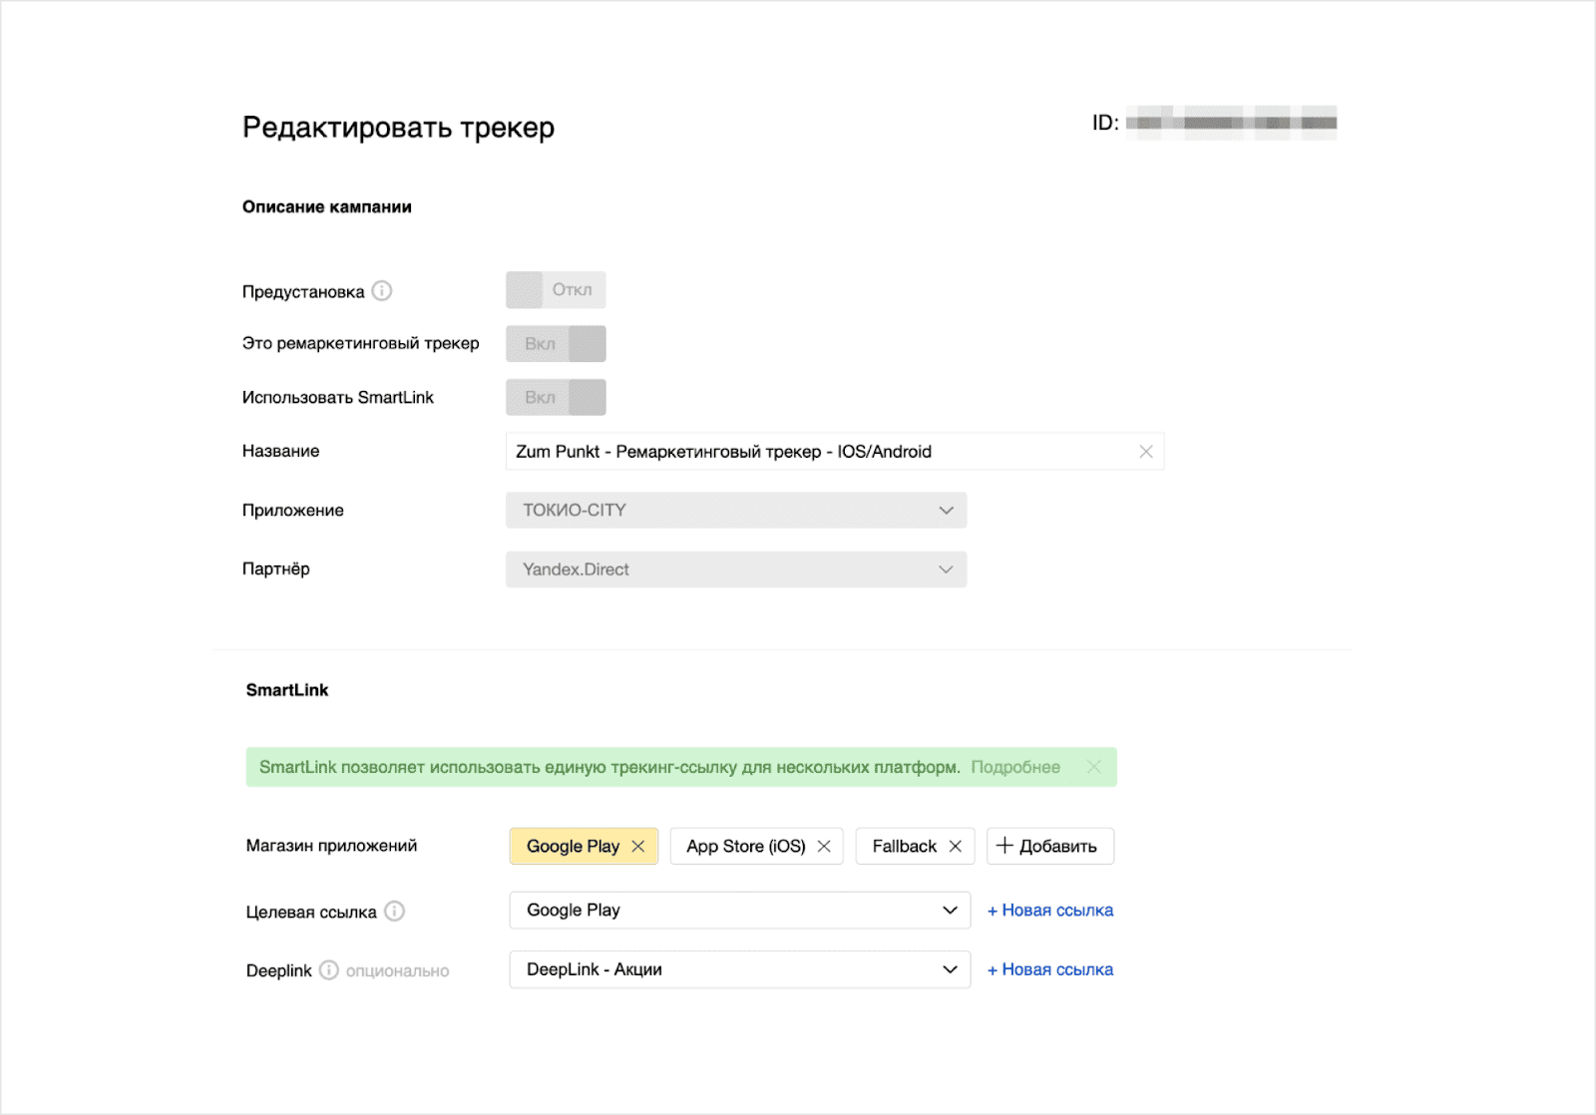Click into the Название text field

(x=818, y=452)
